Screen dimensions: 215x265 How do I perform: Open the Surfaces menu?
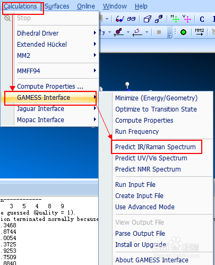(57, 6)
